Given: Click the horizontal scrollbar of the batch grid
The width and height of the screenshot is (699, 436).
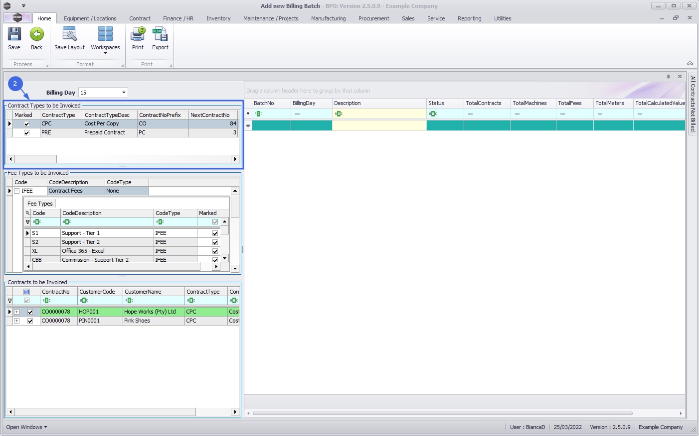Looking at the screenshot, I should (x=442, y=413).
